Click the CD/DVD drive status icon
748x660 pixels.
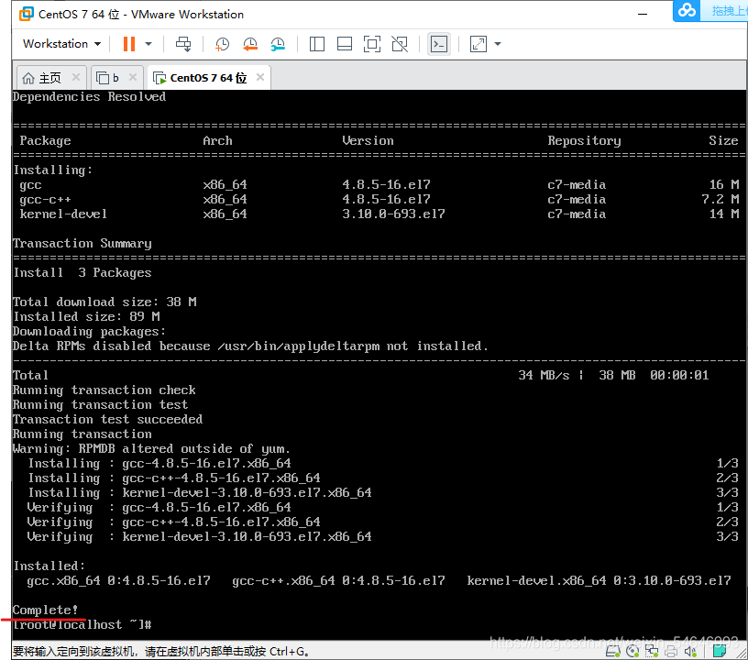point(632,651)
